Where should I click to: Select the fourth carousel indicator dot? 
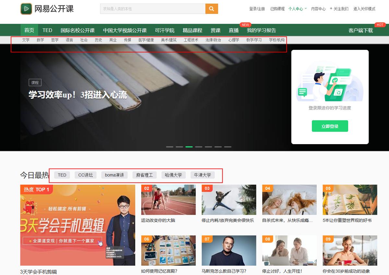199,146
